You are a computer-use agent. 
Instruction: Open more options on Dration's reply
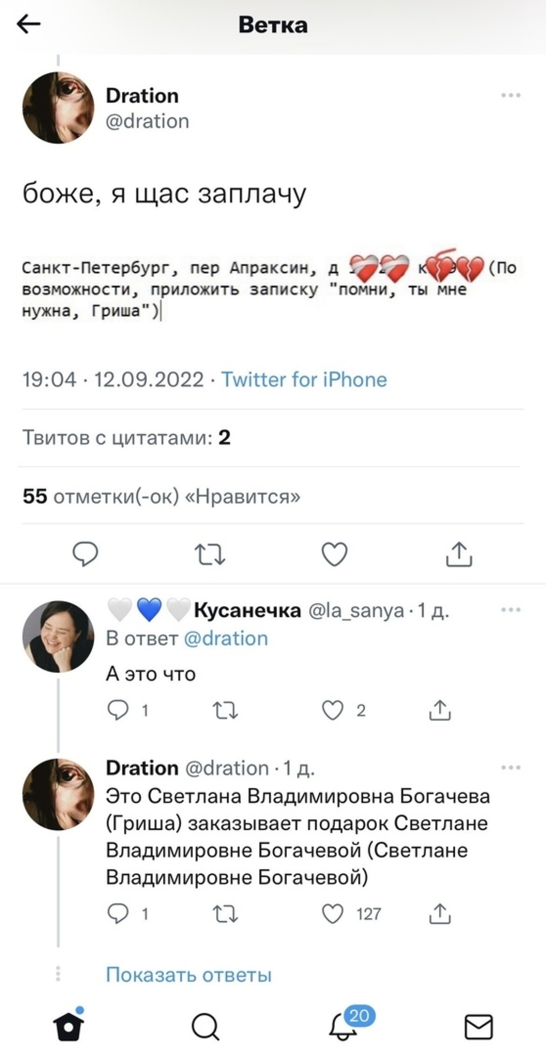511,767
